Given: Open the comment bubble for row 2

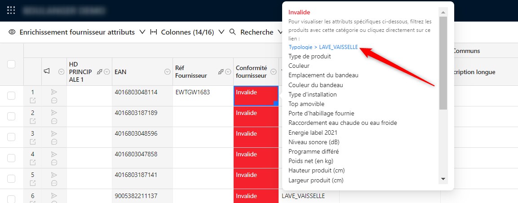Looking at the screenshot, I should tap(54, 121).
